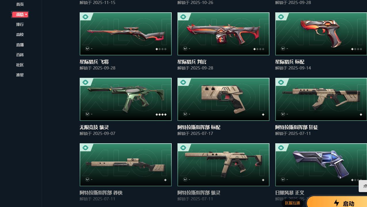
Task: Open the 准星 sidebar entry
Action: (x=20, y=75)
